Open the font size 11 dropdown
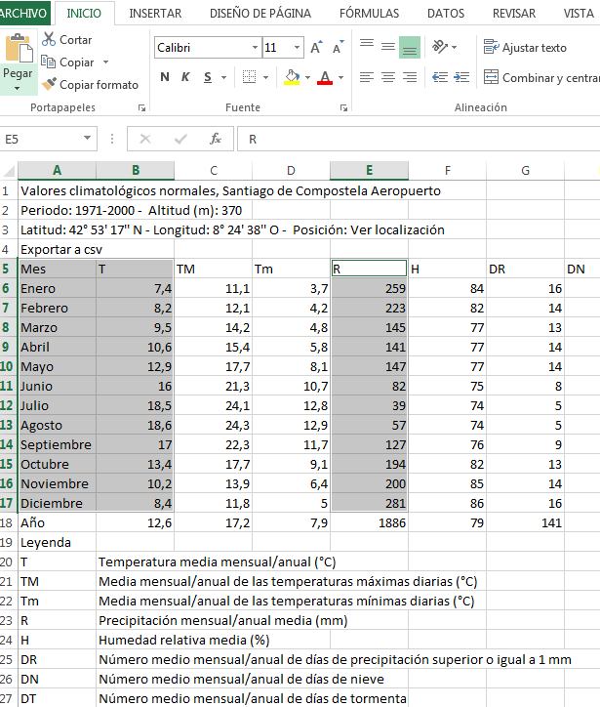The width and height of the screenshot is (600, 707). pos(297,47)
